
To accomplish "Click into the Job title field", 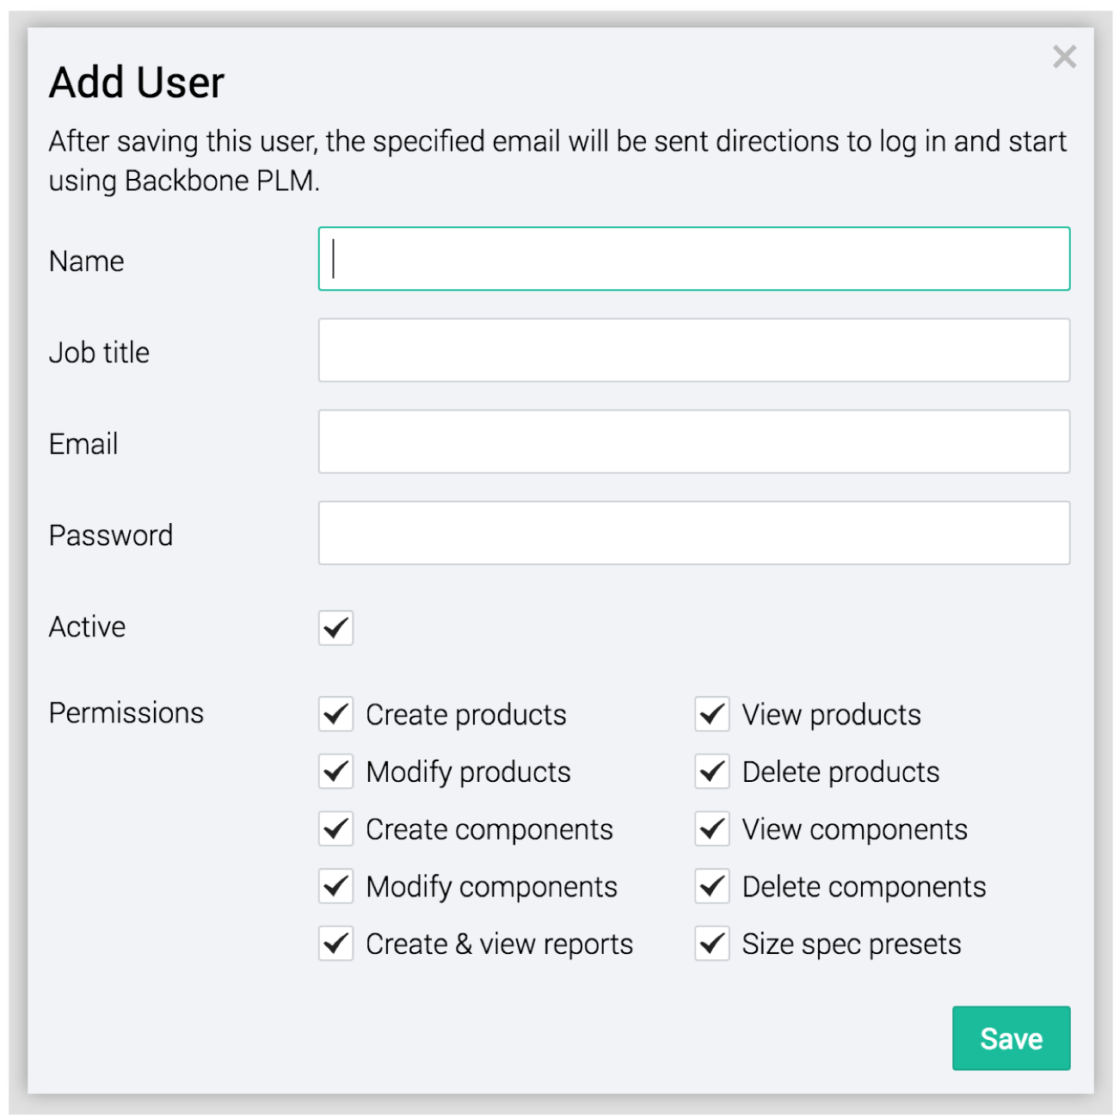I will (x=693, y=350).
